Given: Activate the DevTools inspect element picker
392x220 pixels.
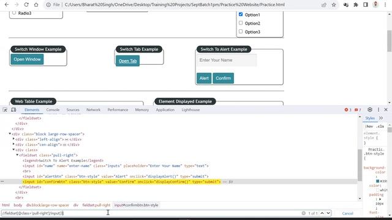Looking at the screenshot, I should (5, 110).
